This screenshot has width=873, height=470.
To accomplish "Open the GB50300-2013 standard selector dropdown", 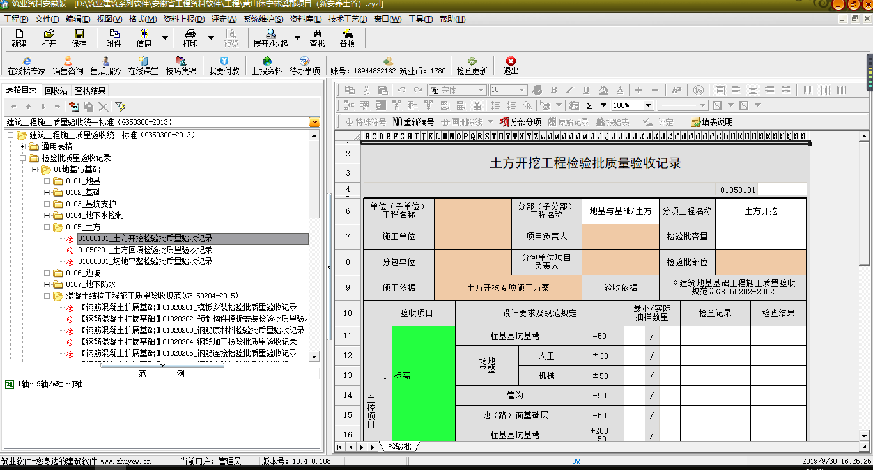I will coord(314,122).
